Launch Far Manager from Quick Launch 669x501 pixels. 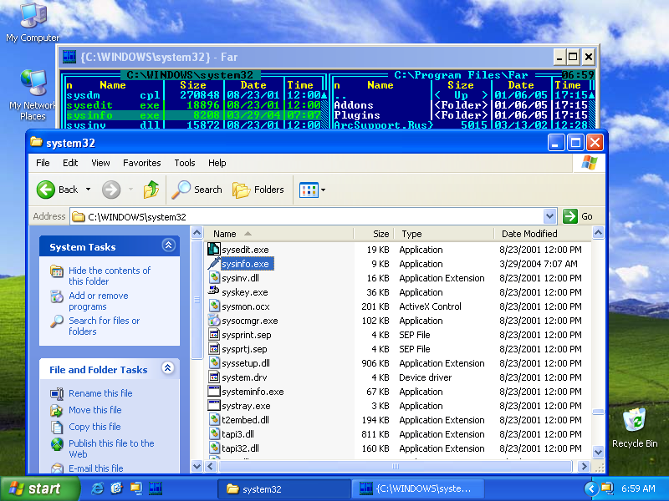point(156,488)
